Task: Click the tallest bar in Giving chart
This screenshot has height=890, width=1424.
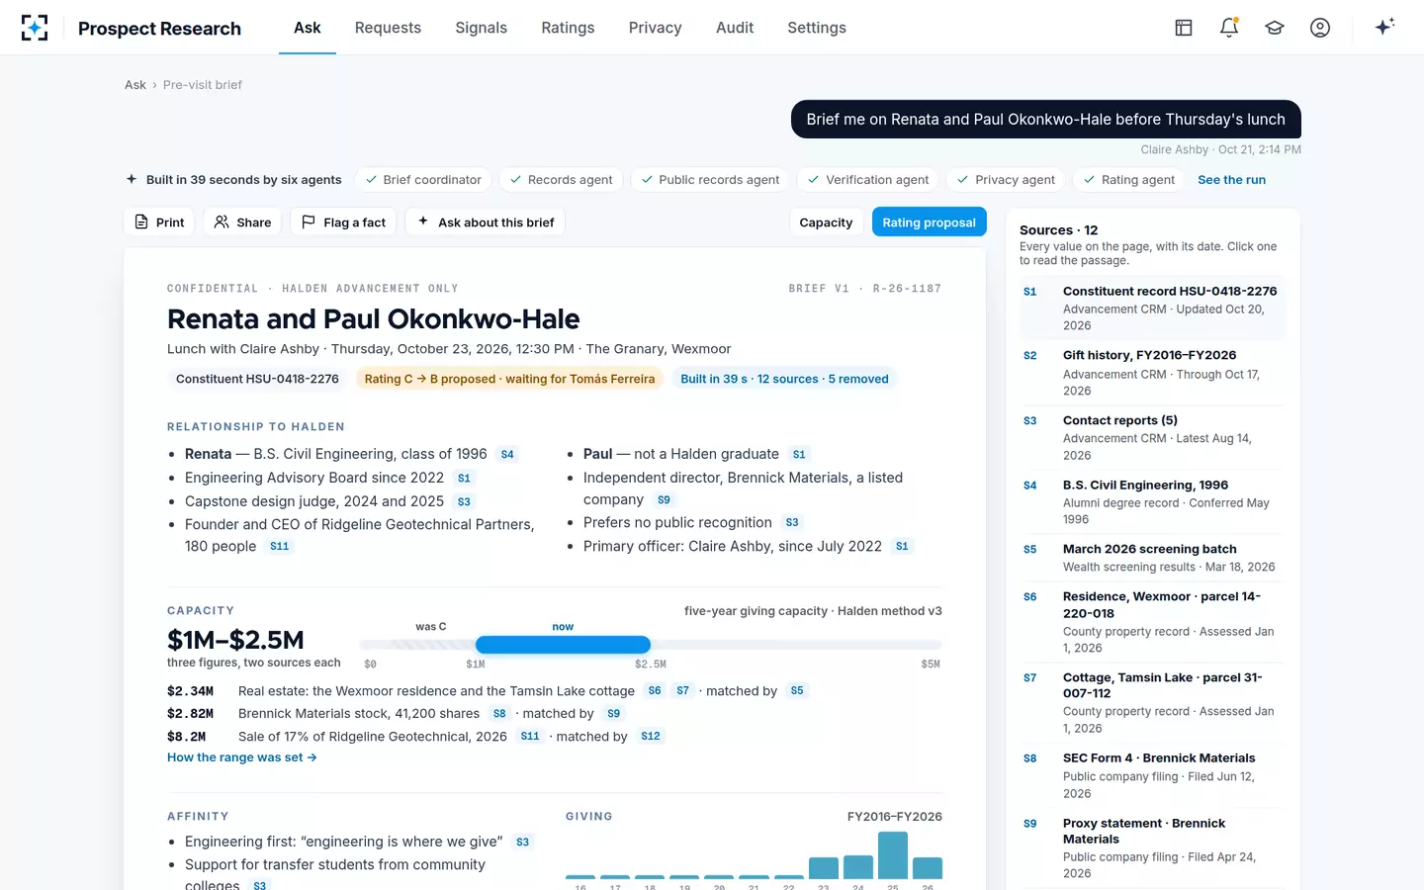Action: (893, 855)
